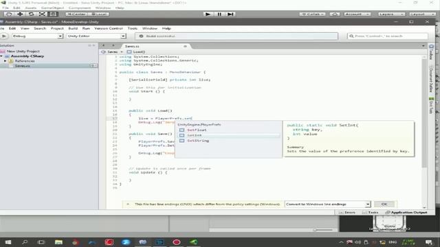
Task: Open the Tasks pad
Action: tap(370, 213)
